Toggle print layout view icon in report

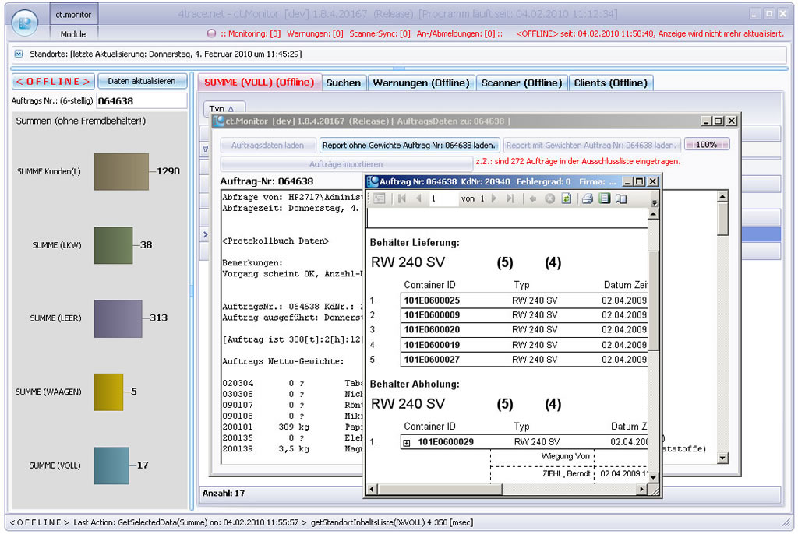(x=605, y=199)
